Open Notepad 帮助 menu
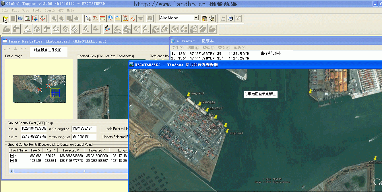 239,48
